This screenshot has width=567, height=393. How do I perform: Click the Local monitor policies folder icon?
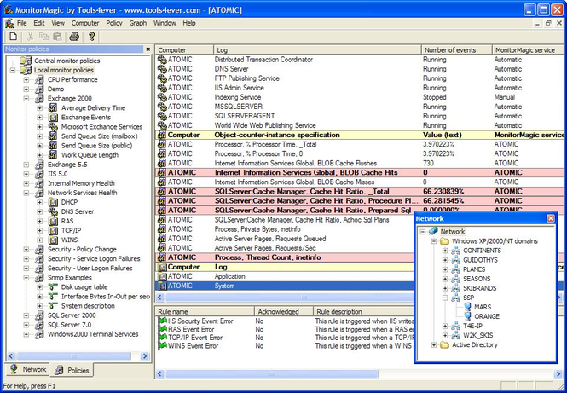(x=26, y=70)
